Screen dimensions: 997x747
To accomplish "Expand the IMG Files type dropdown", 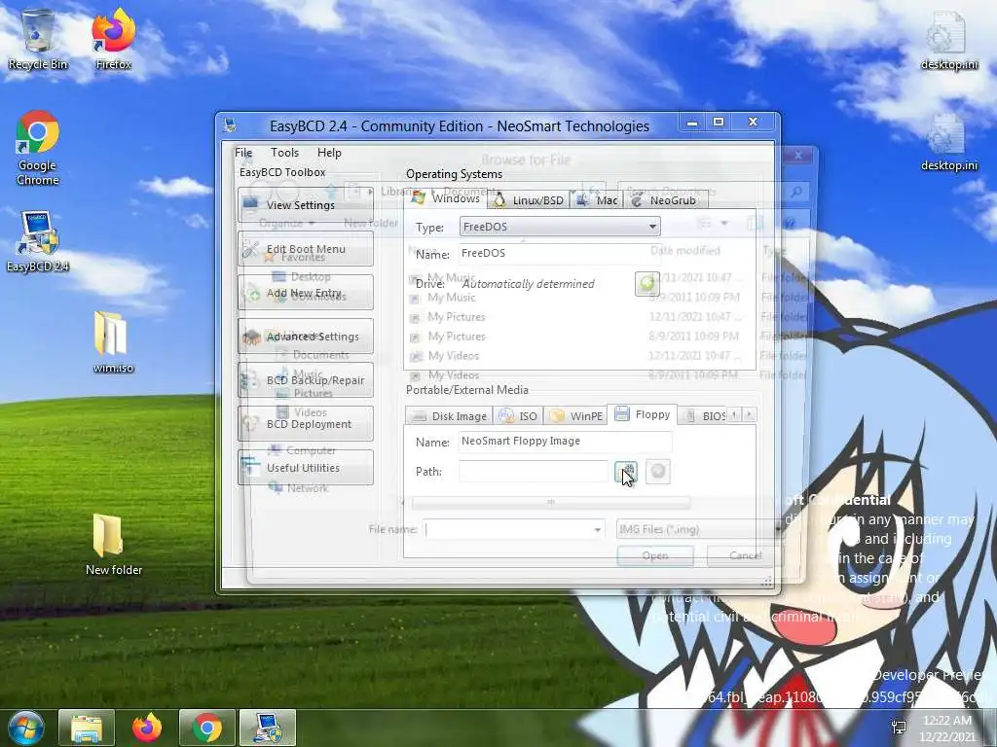I will [699, 529].
